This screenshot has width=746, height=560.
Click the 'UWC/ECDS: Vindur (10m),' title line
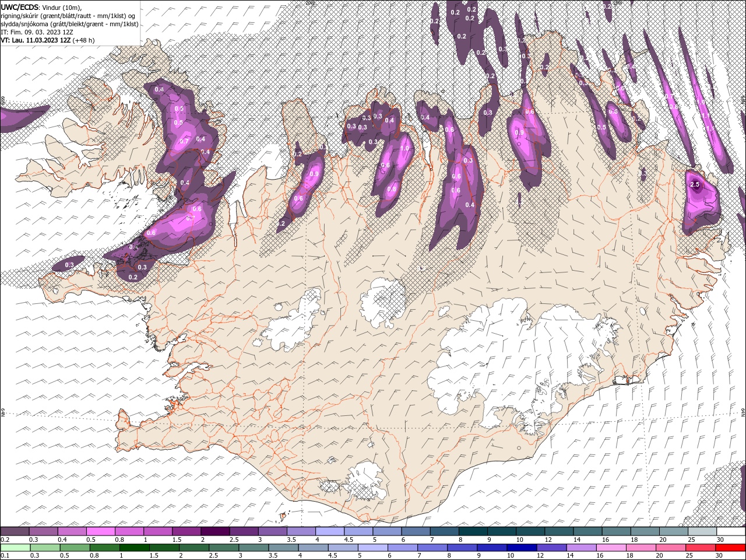41,6
